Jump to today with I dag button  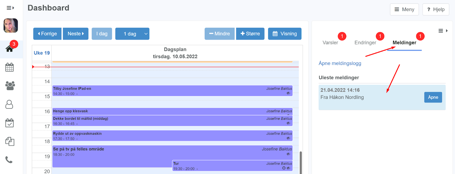(x=102, y=34)
